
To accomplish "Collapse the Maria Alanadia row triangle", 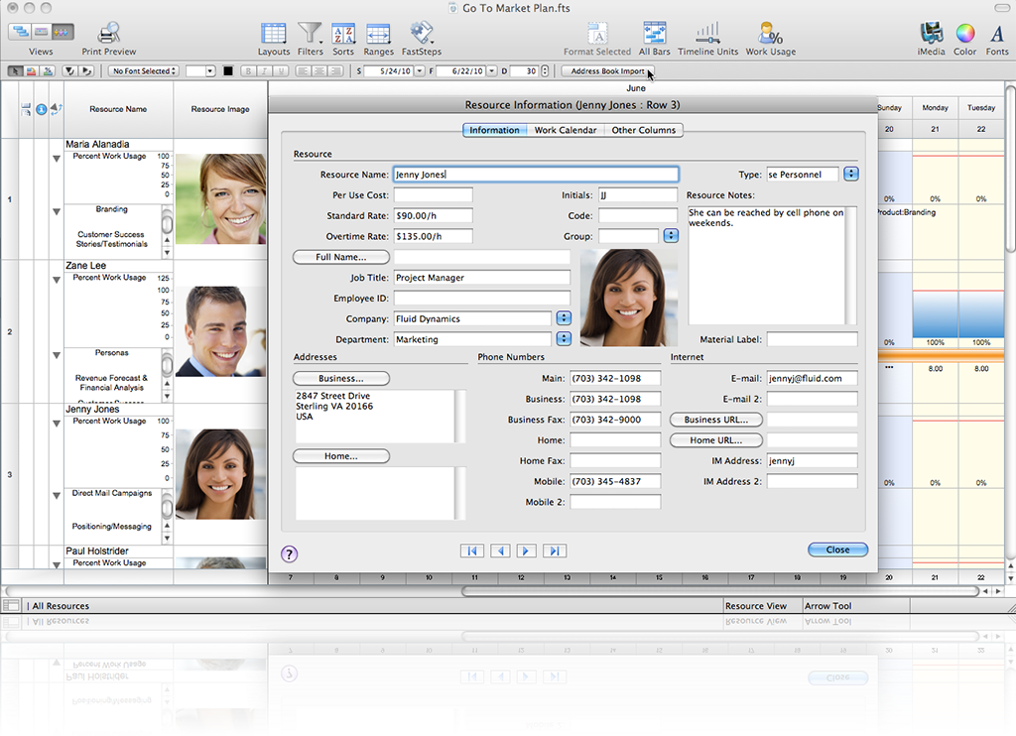I will pos(57,158).
